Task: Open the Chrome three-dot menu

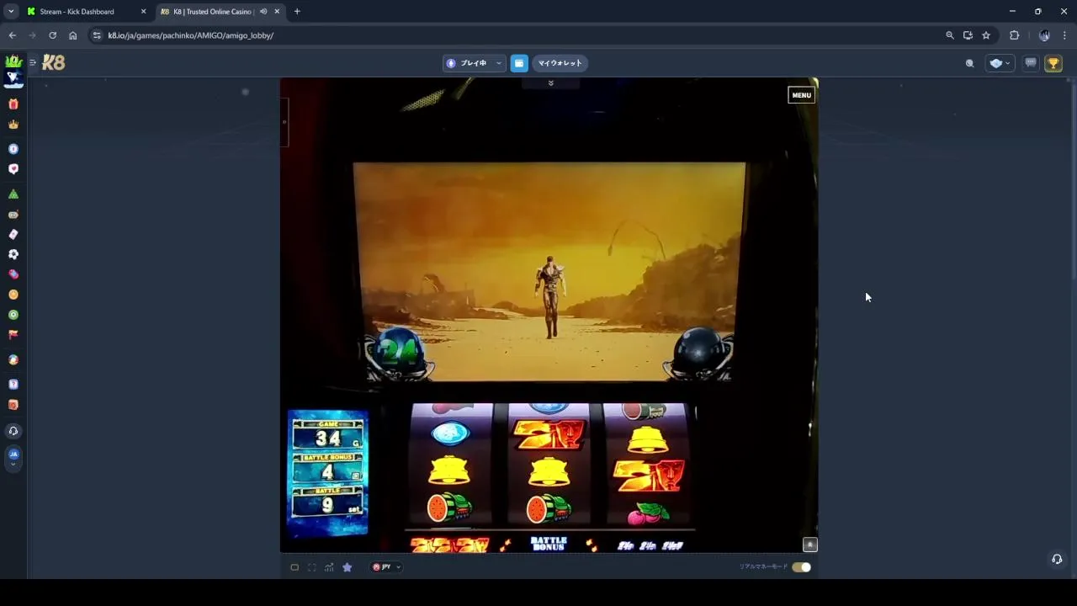Action: tap(1064, 35)
